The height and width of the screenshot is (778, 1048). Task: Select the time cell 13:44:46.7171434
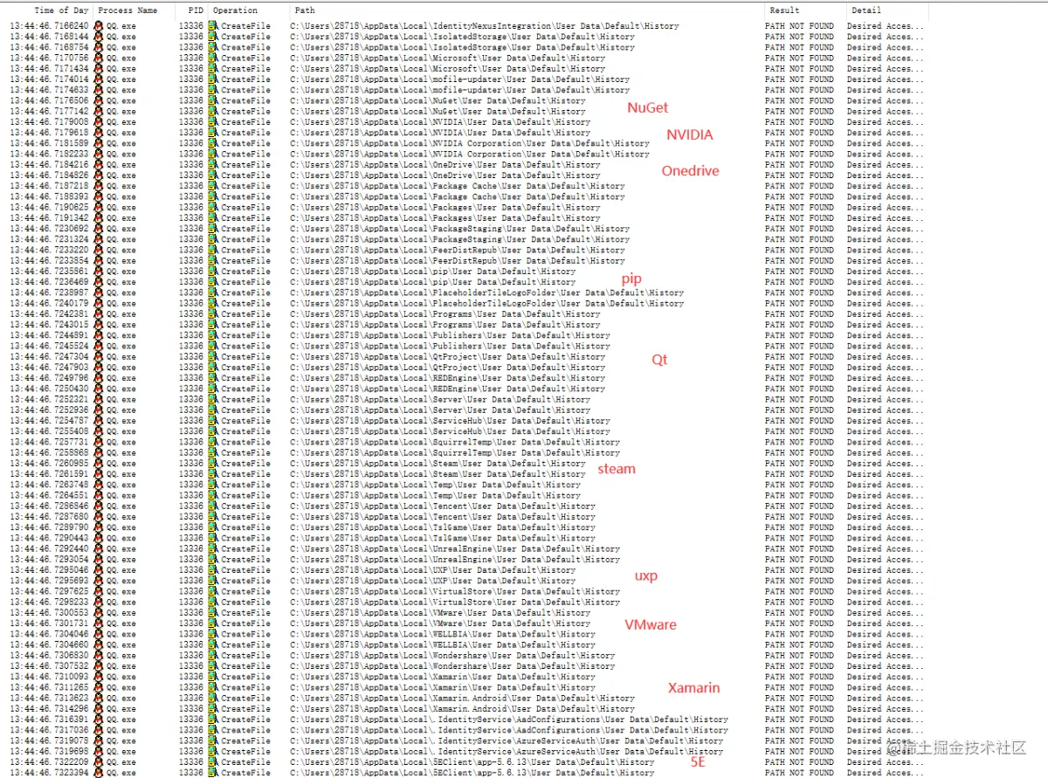click(49, 69)
